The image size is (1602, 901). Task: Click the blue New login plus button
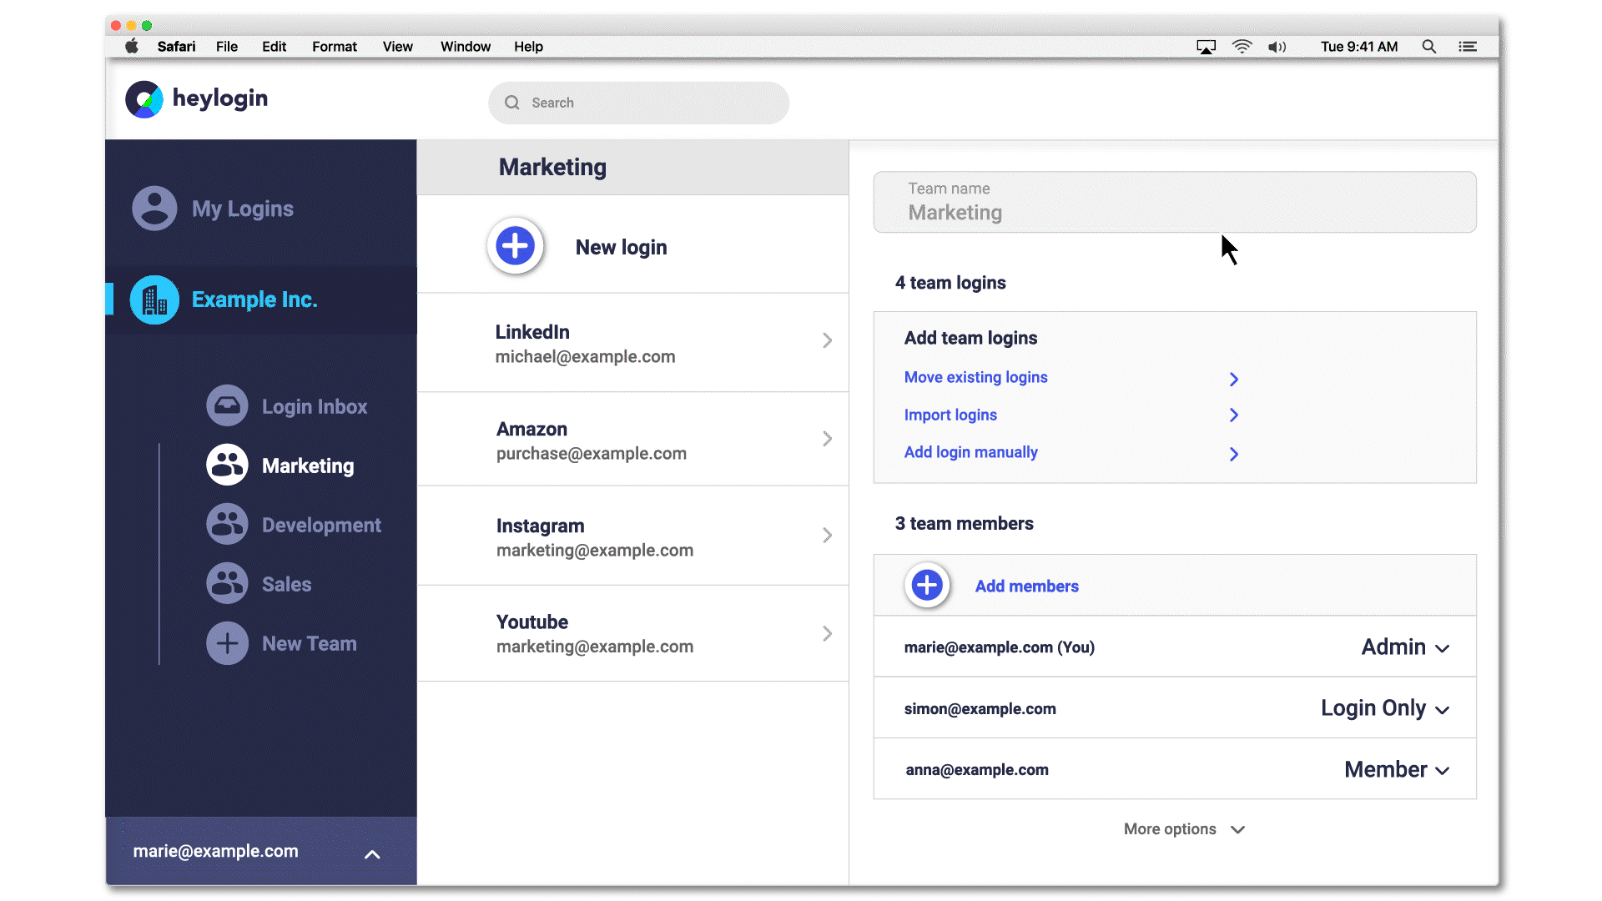(516, 246)
